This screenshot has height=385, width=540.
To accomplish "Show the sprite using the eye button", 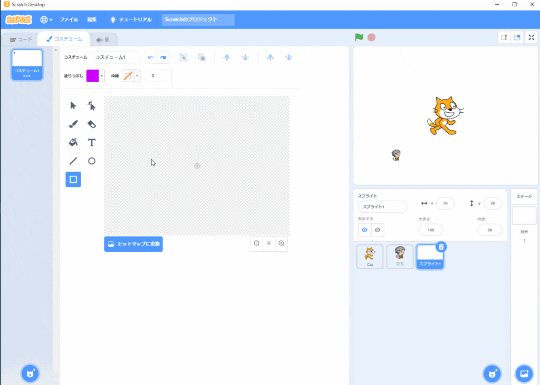I will click(x=364, y=230).
